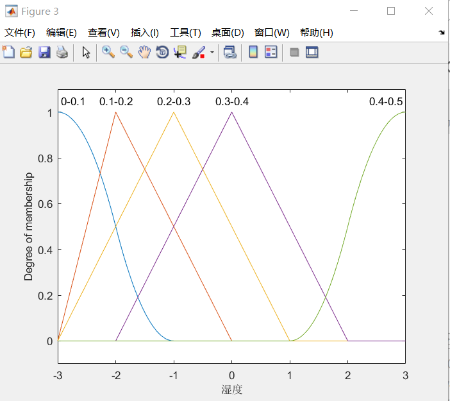Select the Rotate 3D tool
The image size is (450, 401).
tap(162, 52)
